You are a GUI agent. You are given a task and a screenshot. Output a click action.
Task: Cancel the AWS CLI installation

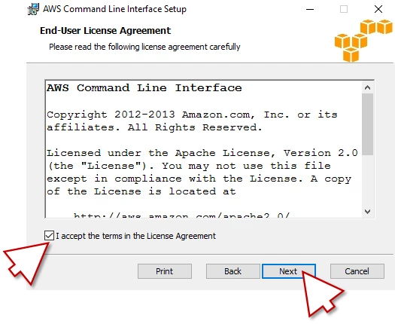tap(357, 271)
